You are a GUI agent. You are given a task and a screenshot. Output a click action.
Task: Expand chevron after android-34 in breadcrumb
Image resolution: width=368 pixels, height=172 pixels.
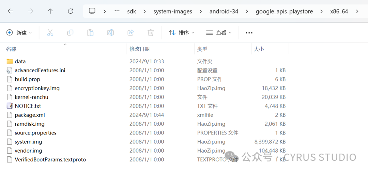247,11
